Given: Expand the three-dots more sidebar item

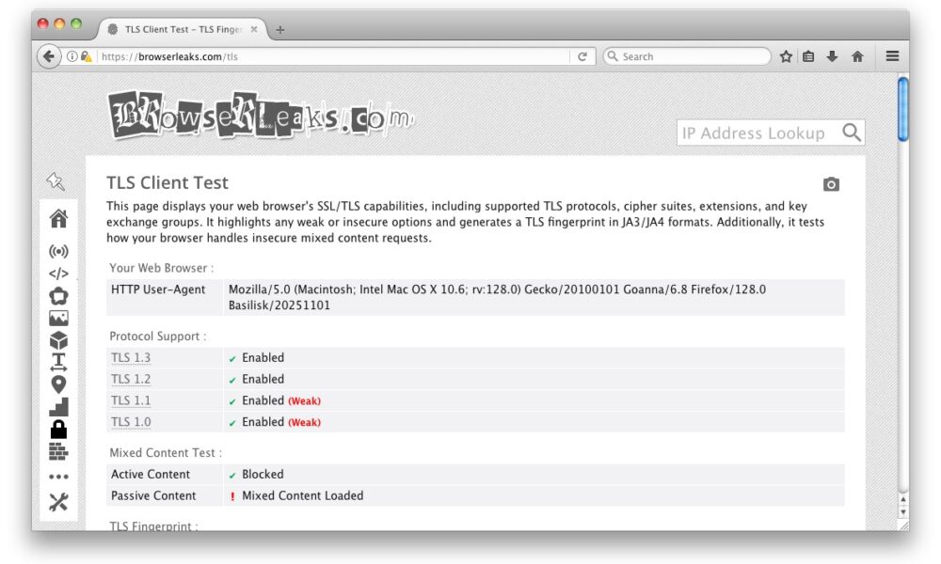Looking at the screenshot, I should [58, 477].
